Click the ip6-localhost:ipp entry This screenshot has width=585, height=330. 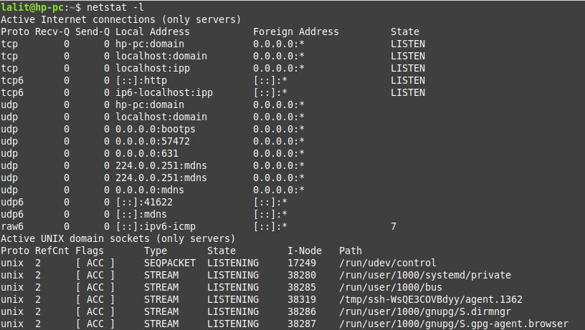click(x=164, y=93)
